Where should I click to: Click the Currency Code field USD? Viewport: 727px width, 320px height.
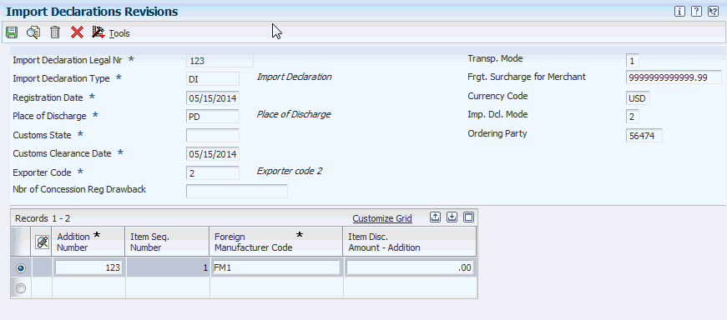(x=638, y=98)
